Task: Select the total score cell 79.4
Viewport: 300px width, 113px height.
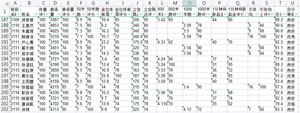Action: click(280, 104)
